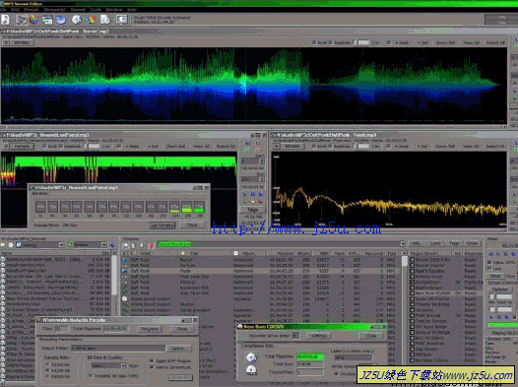Click the monitor screen toolbar icon

[x=121, y=20]
